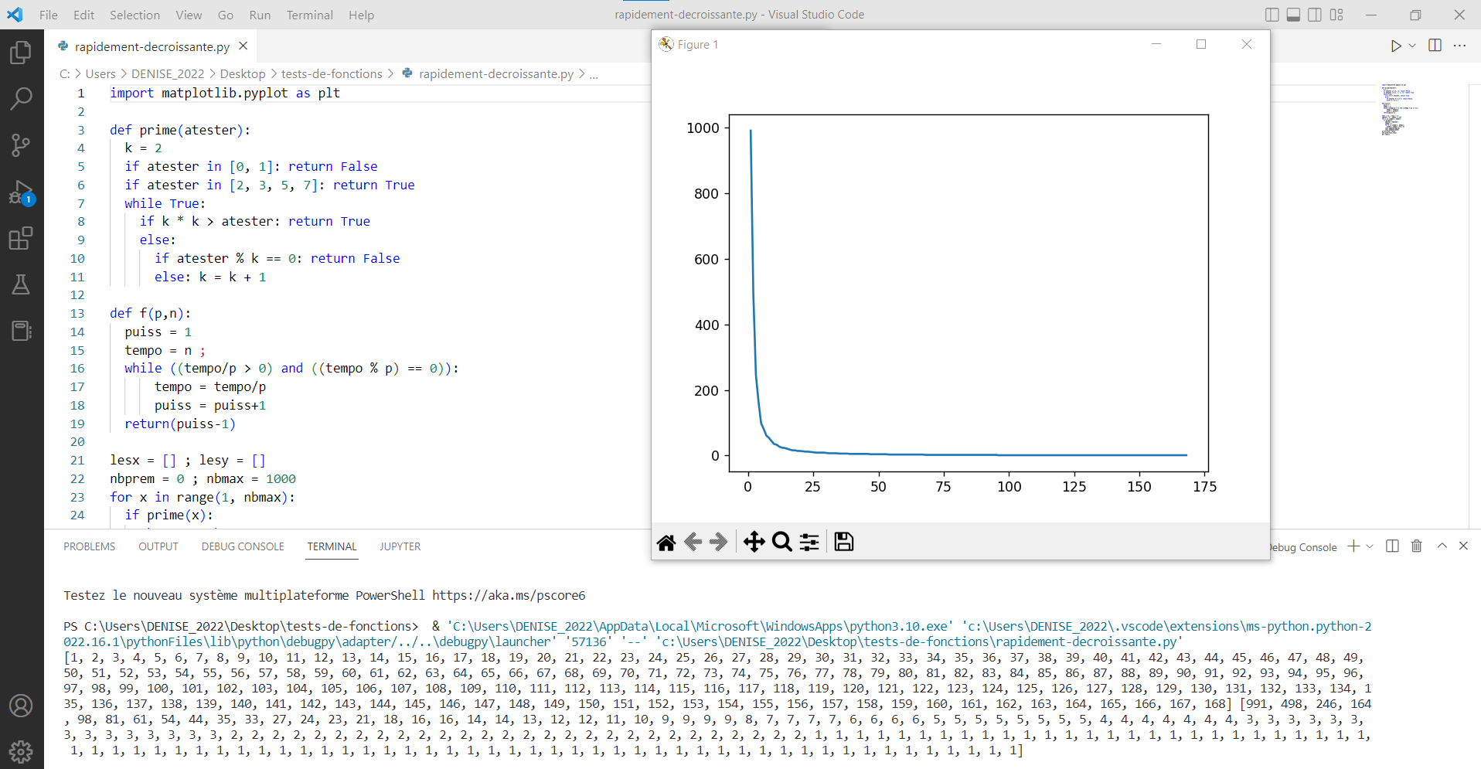1481x769 pixels.
Task: Save the figure with the disk icon
Action: click(x=844, y=543)
